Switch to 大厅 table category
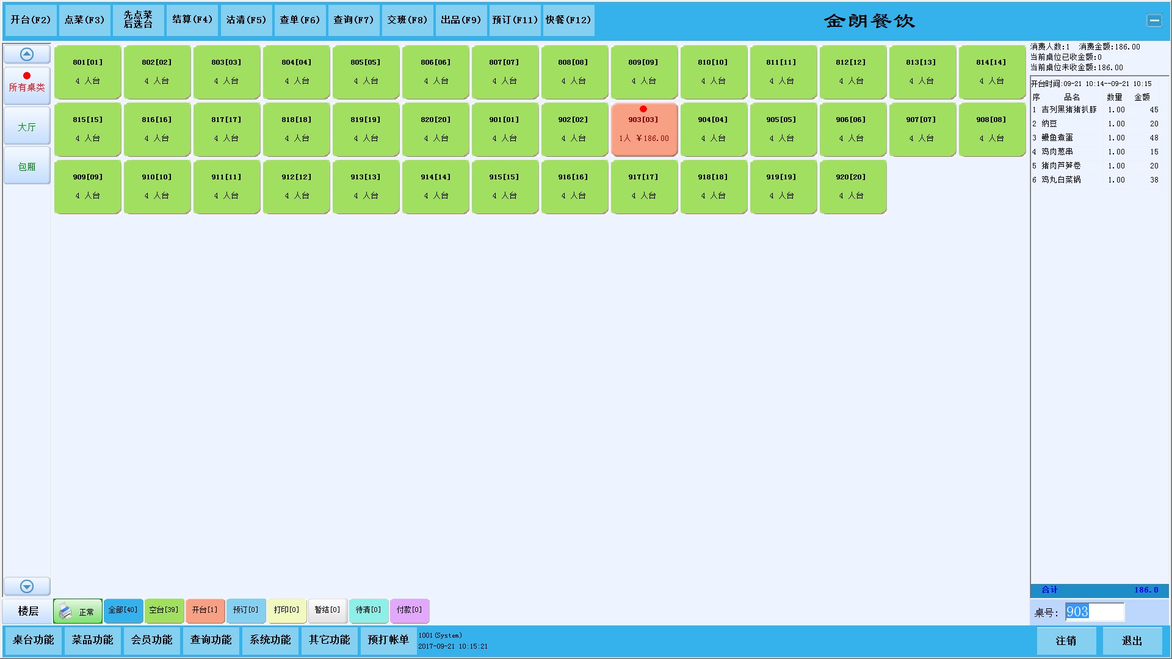The image size is (1172, 659). [27, 127]
